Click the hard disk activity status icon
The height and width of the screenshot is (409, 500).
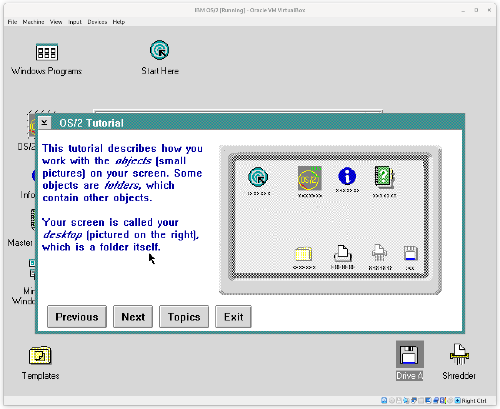click(x=384, y=401)
